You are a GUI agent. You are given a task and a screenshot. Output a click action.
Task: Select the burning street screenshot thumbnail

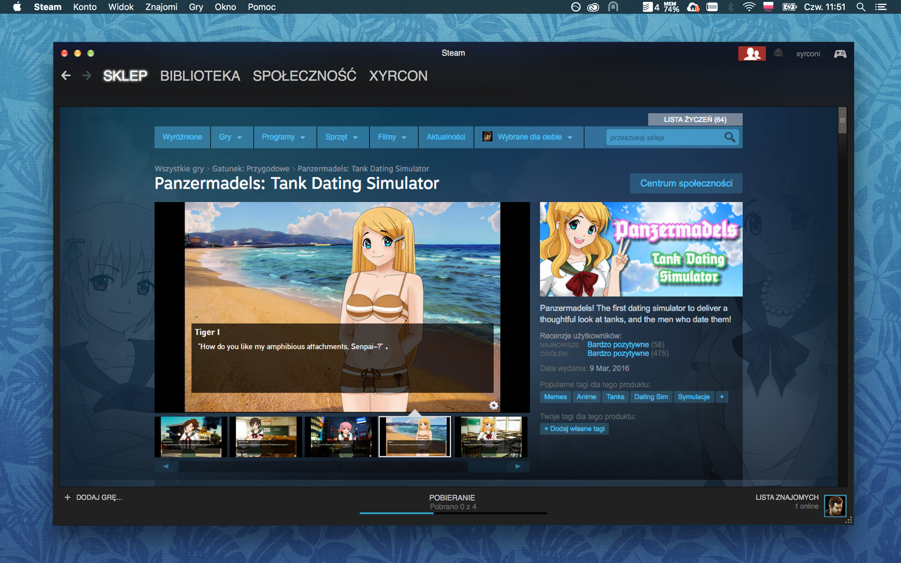[191, 437]
